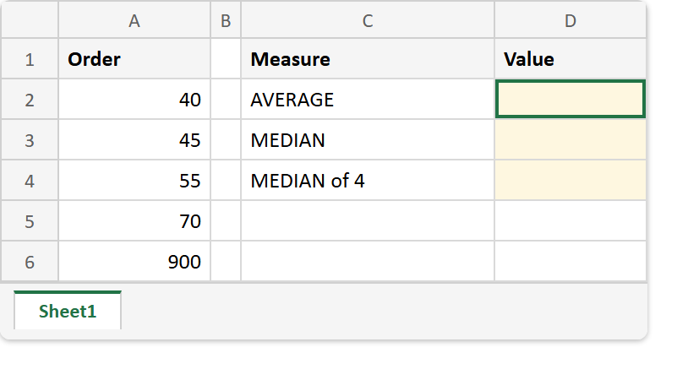Select empty cell B1
This screenshot has height=380, width=688.
tap(226, 59)
